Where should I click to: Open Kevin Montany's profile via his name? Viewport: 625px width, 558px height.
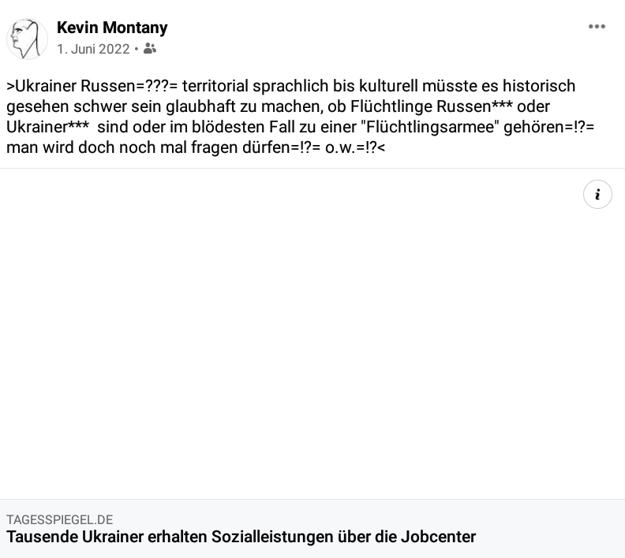click(x=112, y=28)
